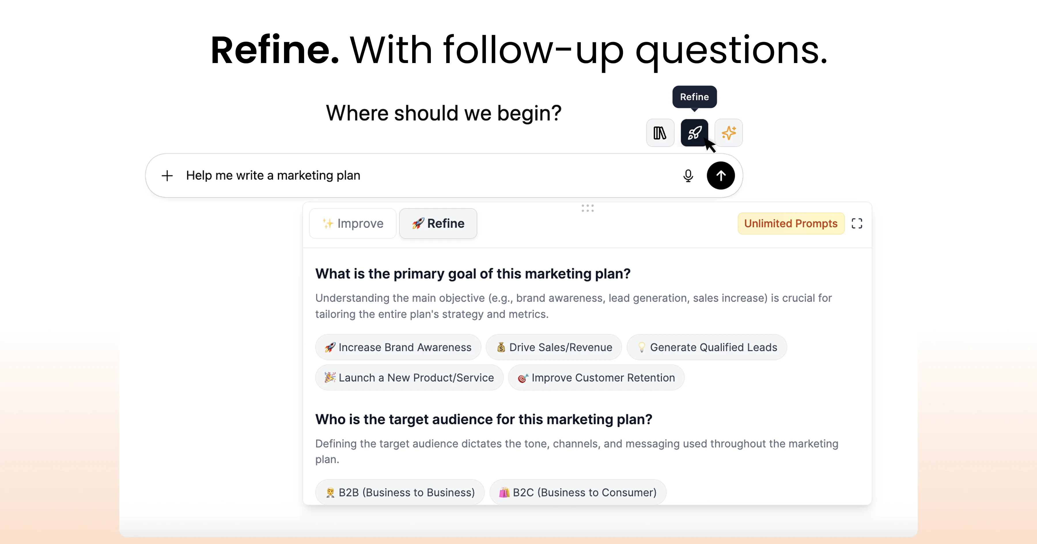Switch to the Improve tab
This screenshot has width=1037, height=544.
(x=353, y=223)
